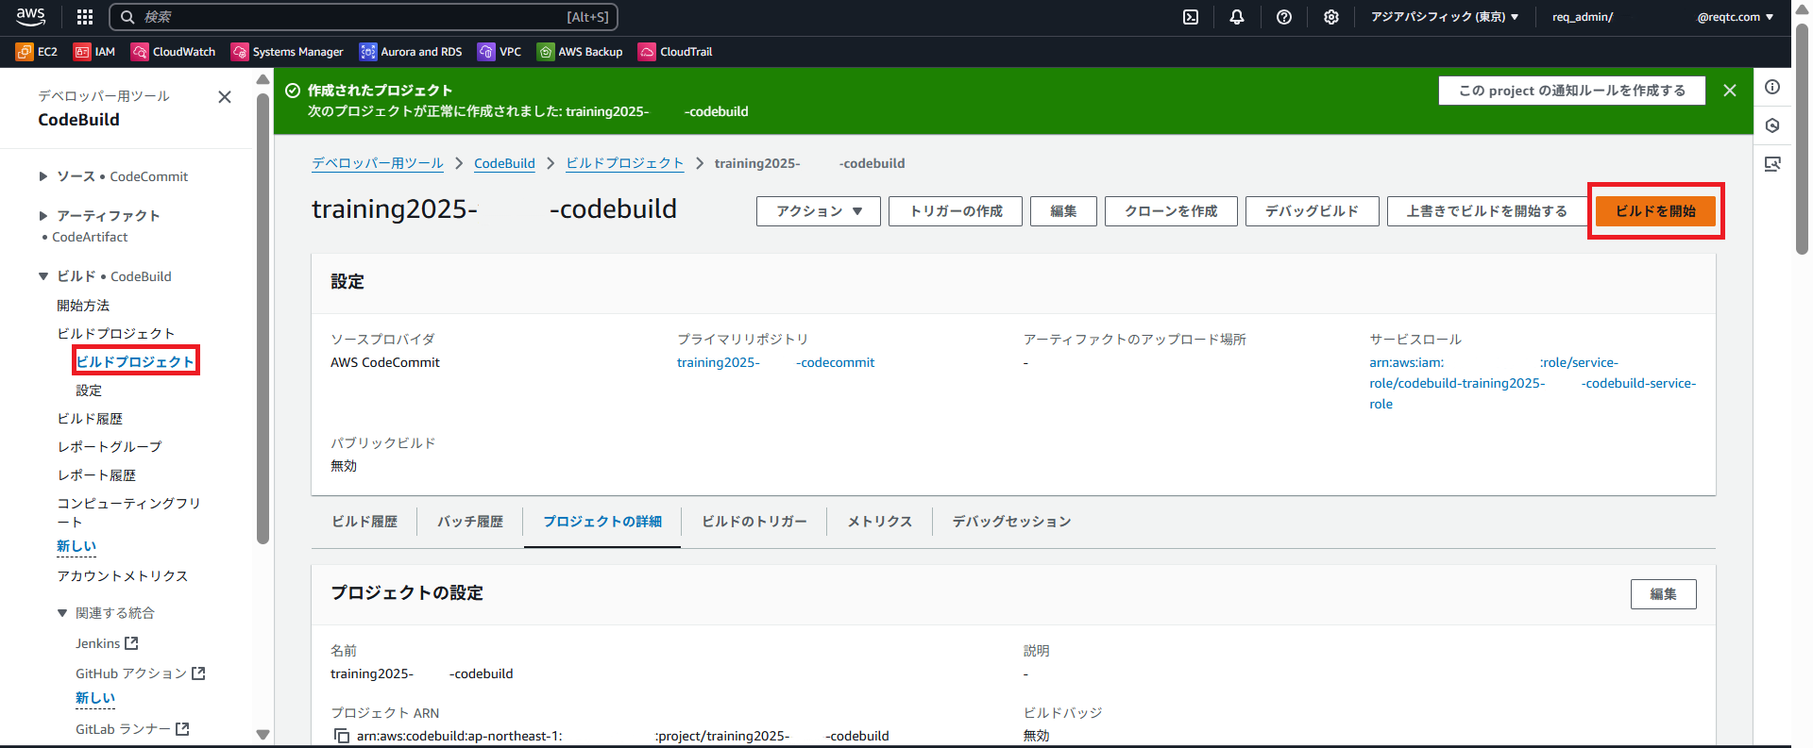Viewport: 1813px width, 748px height.
Task: Click 編集 in プロジェクトの設定 panel
Action: click(x=1663, y=594)
